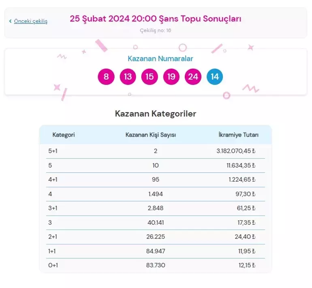Select winning number ball 24

click(193, 77)
